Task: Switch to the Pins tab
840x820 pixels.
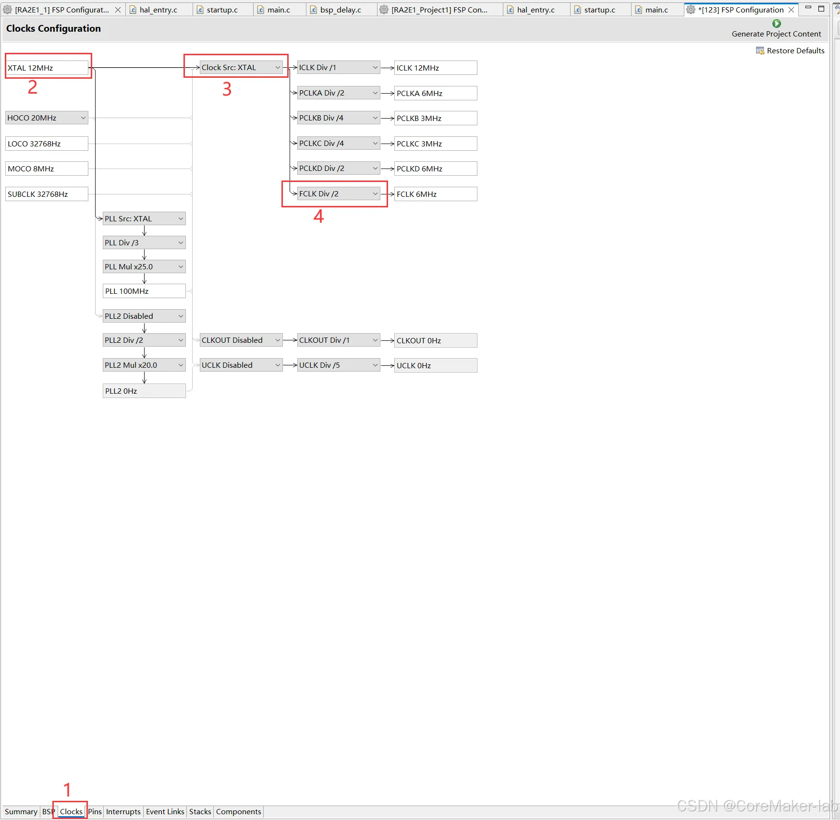Action: click(x=95, y=811)
